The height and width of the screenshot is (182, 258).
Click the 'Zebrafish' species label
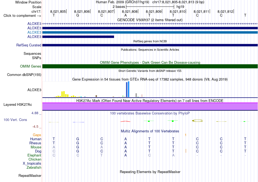[34, 168]
